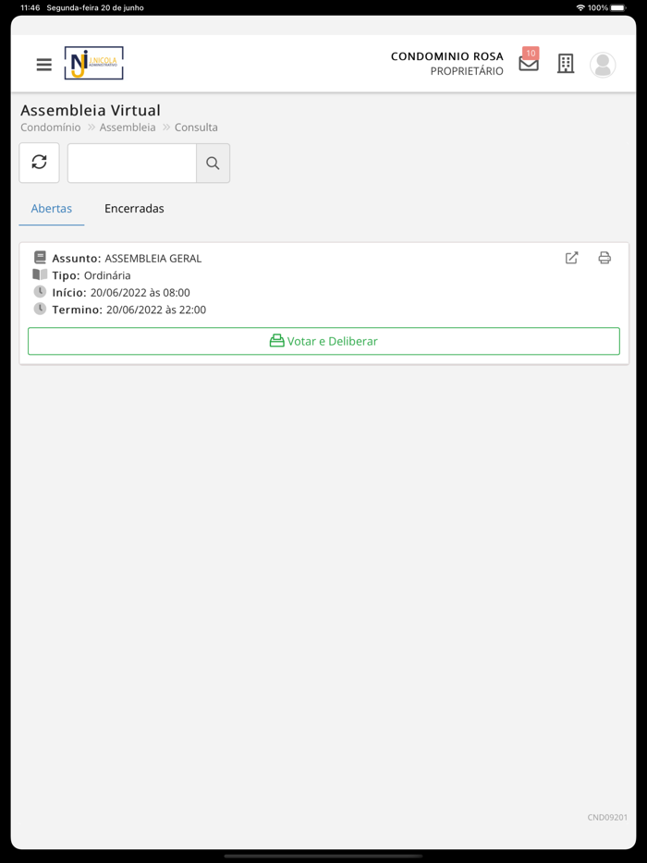This screenshot has height=863, width=647.
Task: Click the Assembleia breadcrumb link
Action: click(x=128, y=128)
